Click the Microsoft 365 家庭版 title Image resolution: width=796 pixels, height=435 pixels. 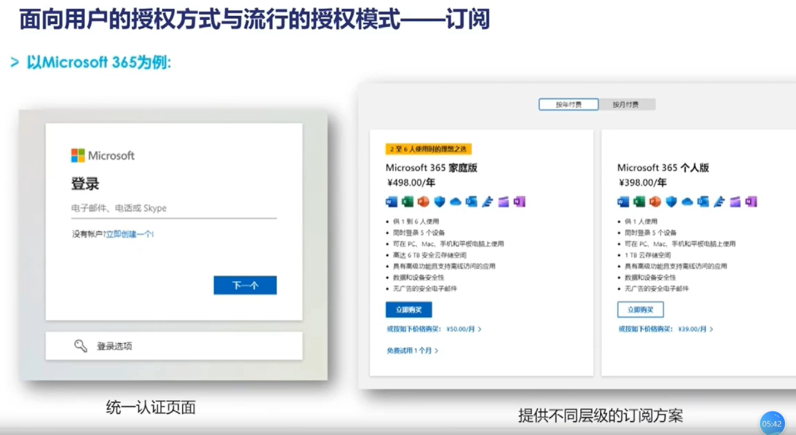point(431,168)
